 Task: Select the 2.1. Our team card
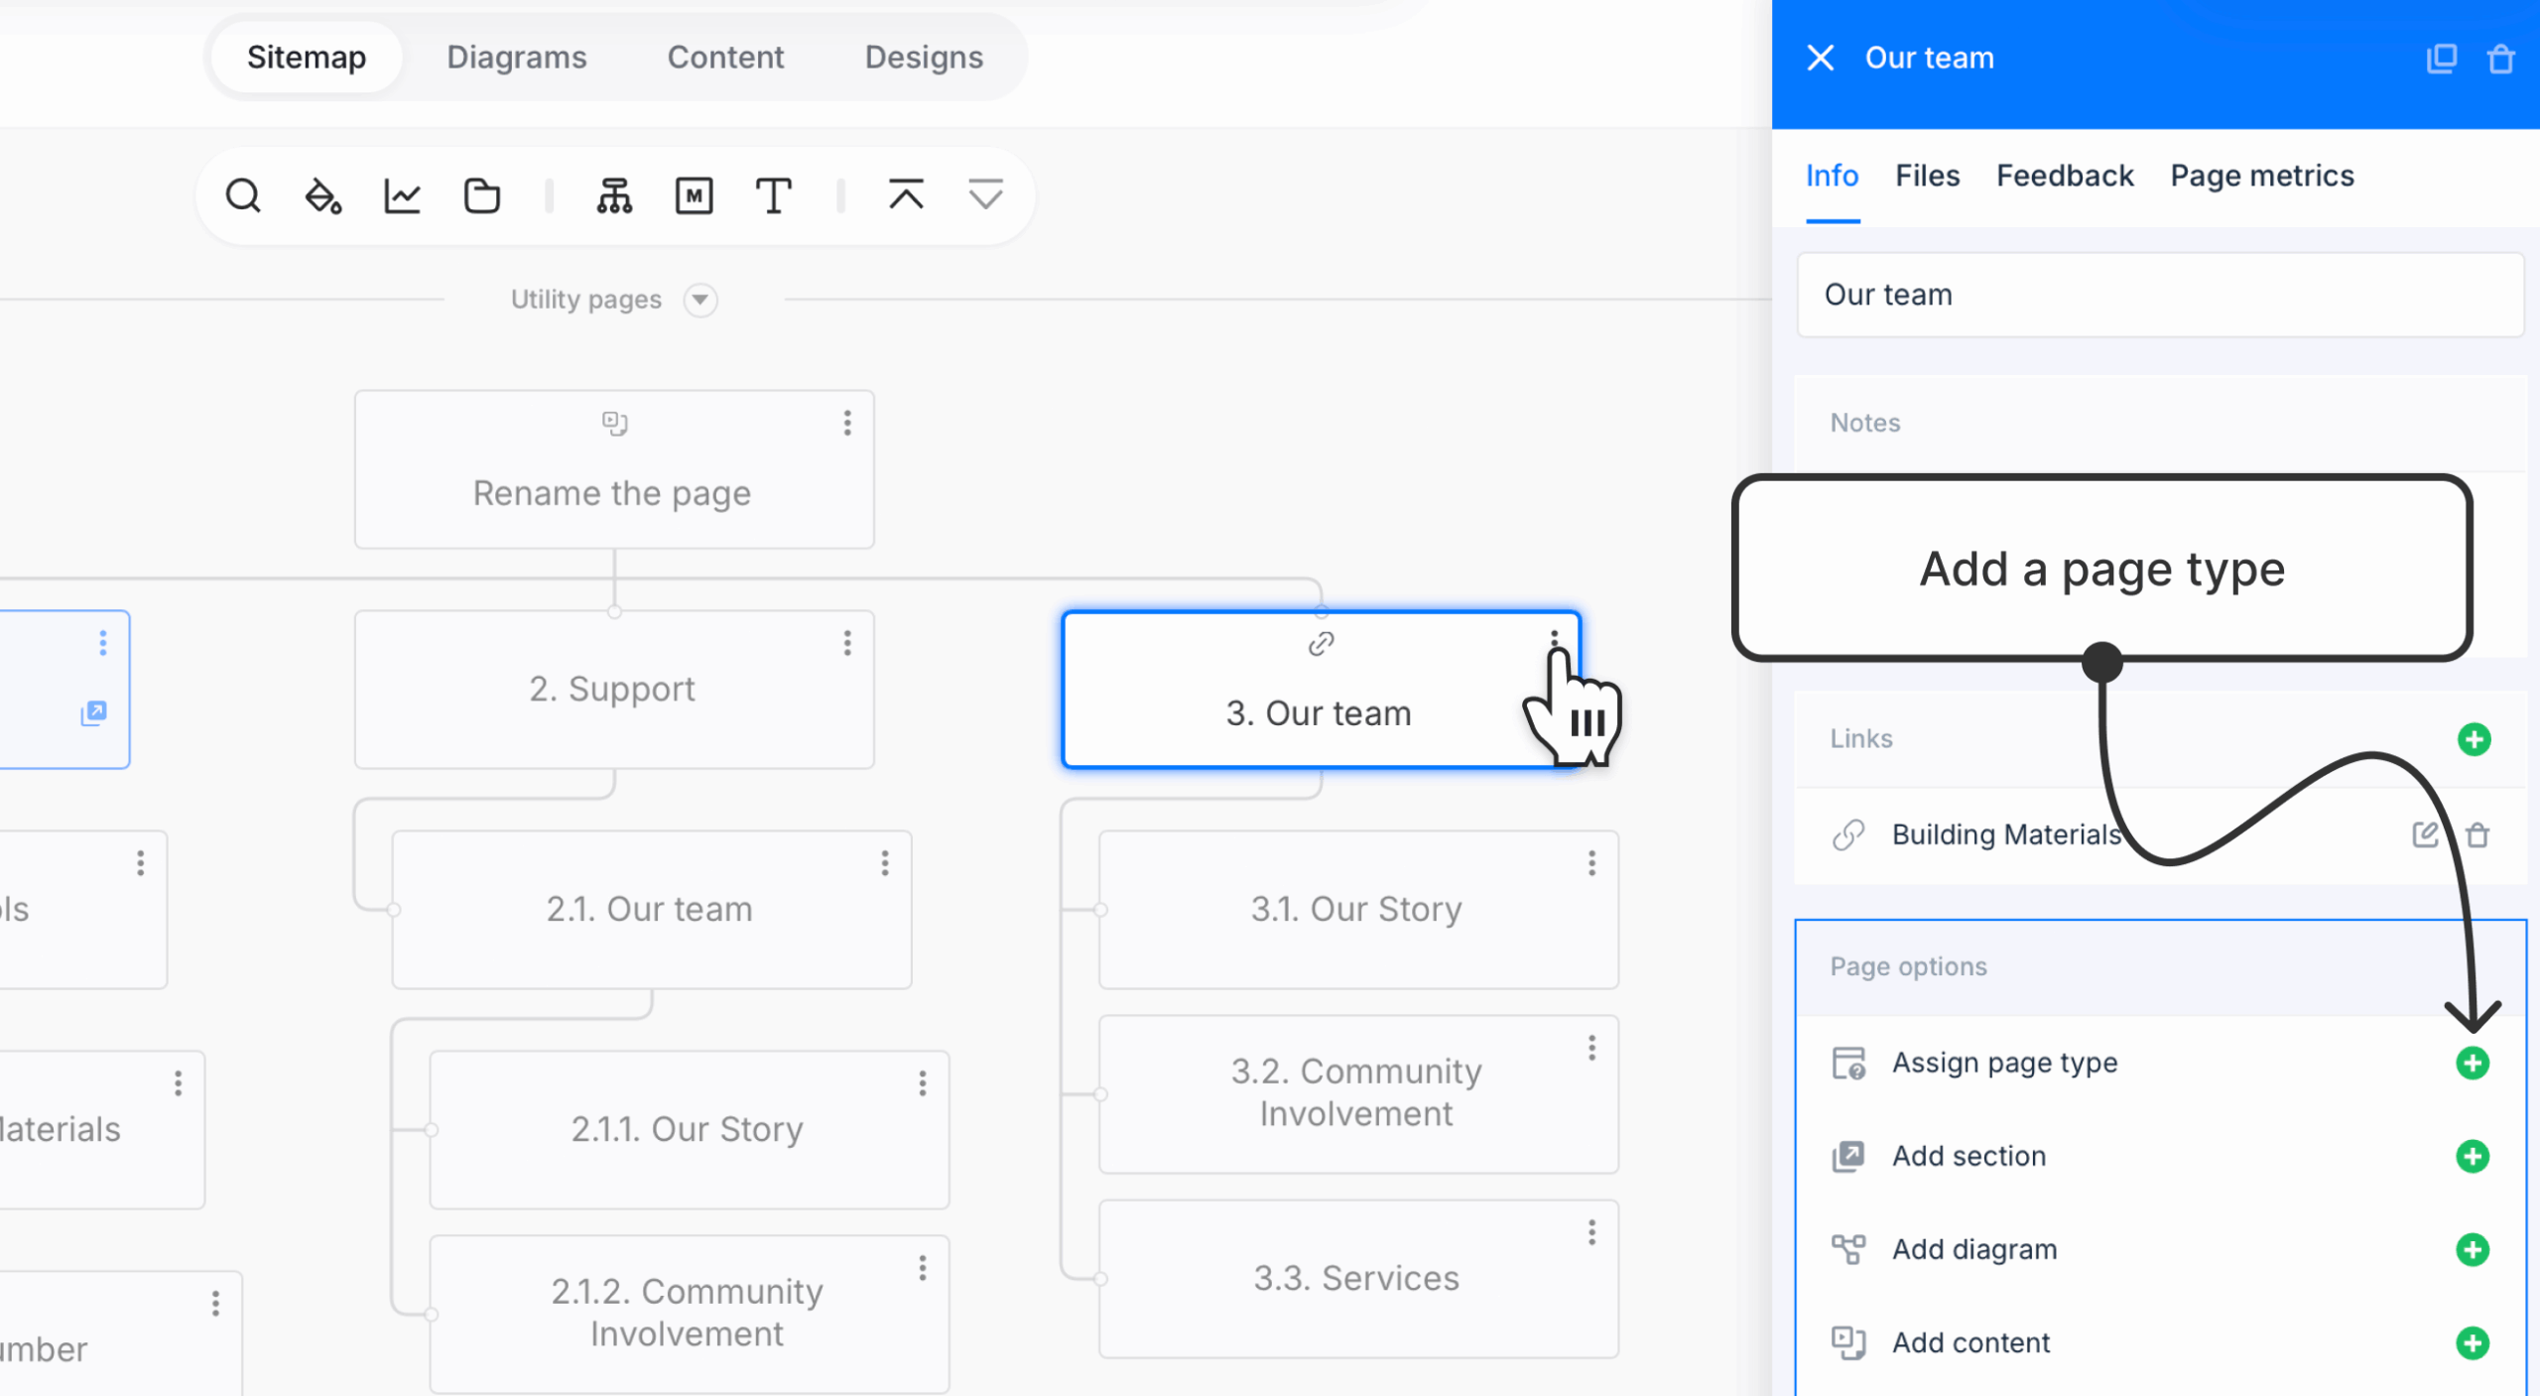[651, 909]
